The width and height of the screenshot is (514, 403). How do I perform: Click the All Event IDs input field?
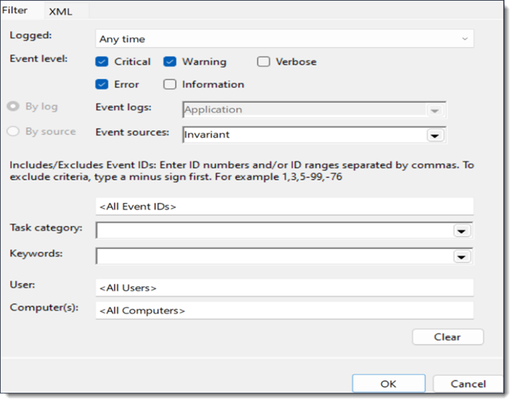coord(284,207)
